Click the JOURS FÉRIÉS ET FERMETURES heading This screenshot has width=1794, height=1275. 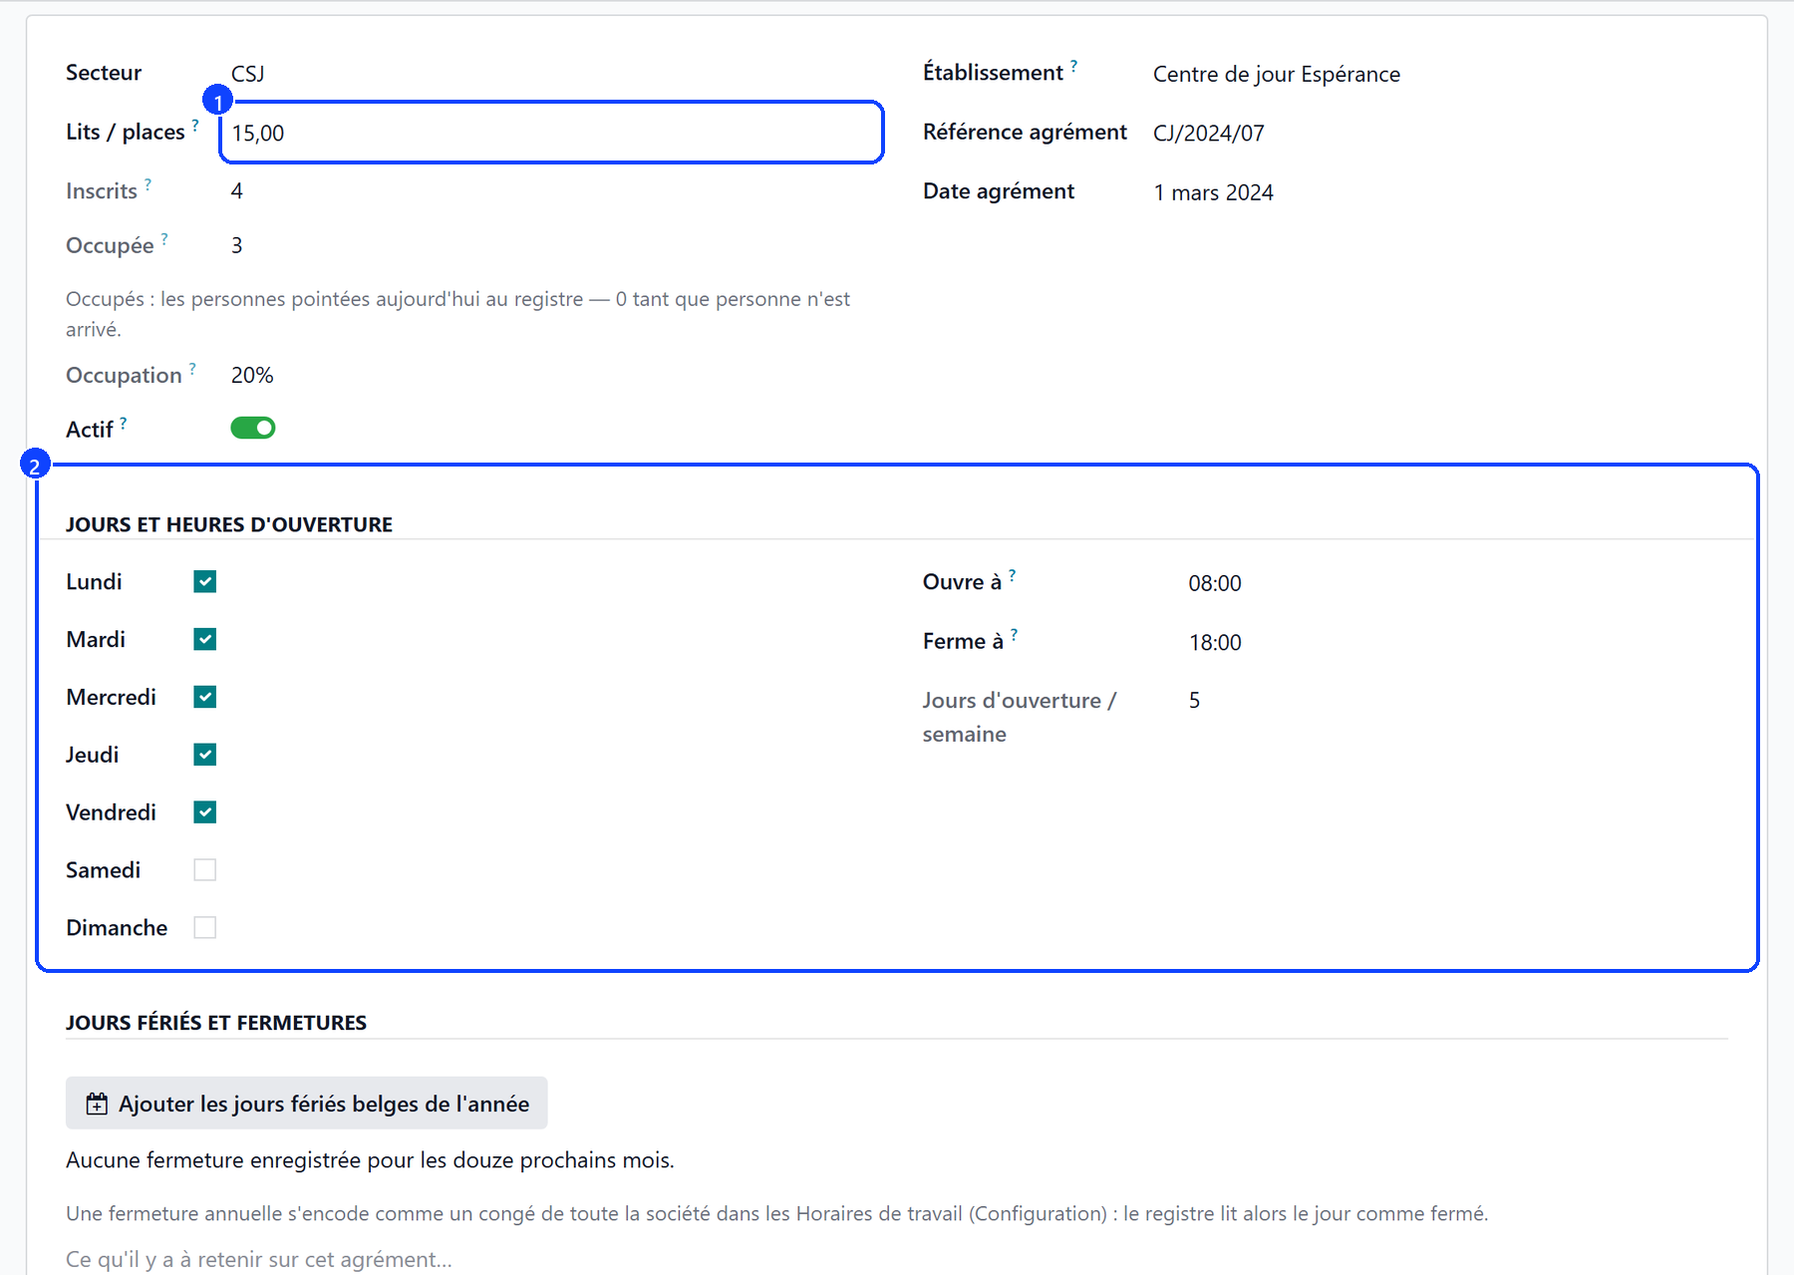[x=216, y=1023]
